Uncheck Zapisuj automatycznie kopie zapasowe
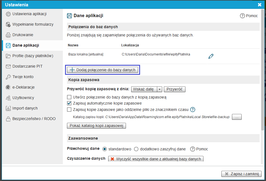The width and height of the screenshot is (266, 181). click(x=69, y=103)
